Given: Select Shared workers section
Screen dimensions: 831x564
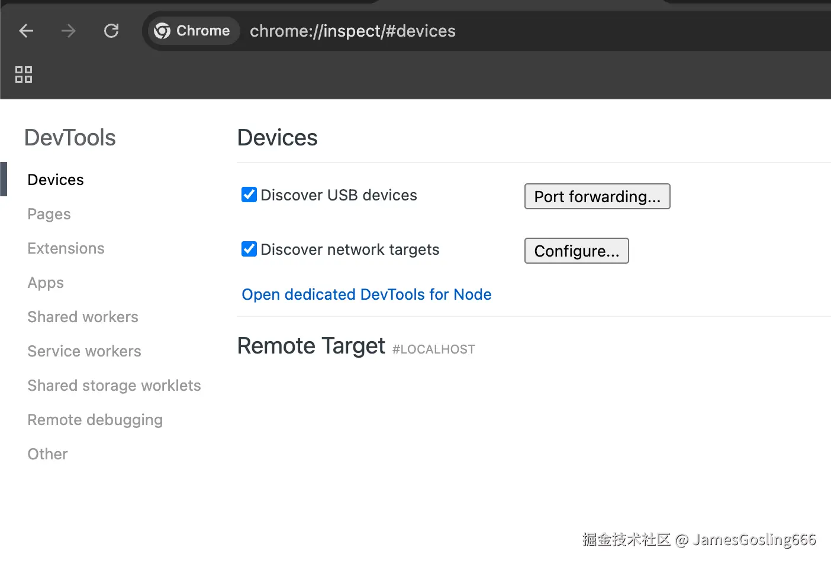Looking at the screenshot, I should point(83,317).
